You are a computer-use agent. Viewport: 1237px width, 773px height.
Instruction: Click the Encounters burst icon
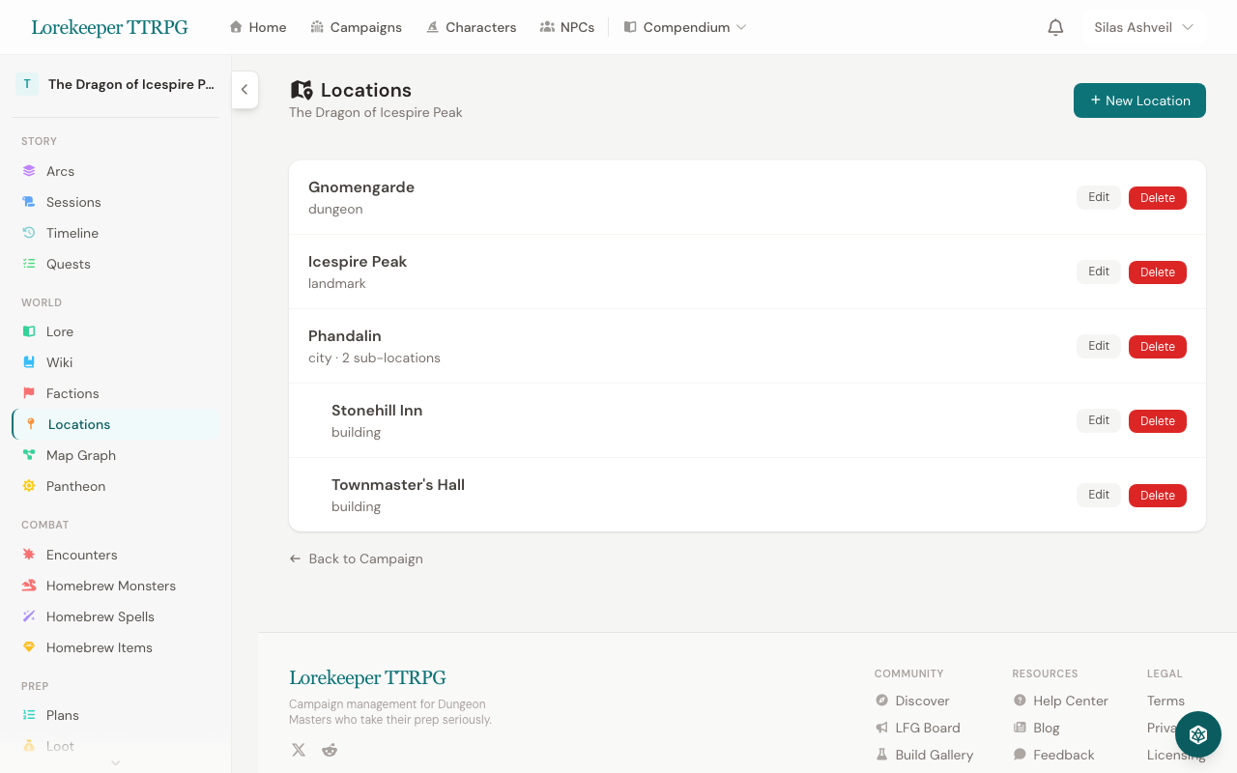point(28,555)
